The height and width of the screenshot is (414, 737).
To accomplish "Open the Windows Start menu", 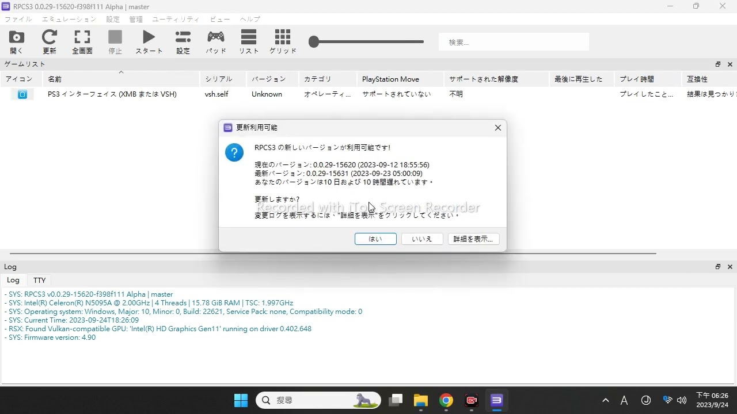I will [241, 400].
